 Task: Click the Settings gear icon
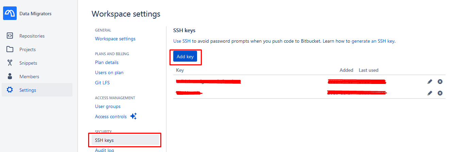pyautogui.click(x=10, y=90)
